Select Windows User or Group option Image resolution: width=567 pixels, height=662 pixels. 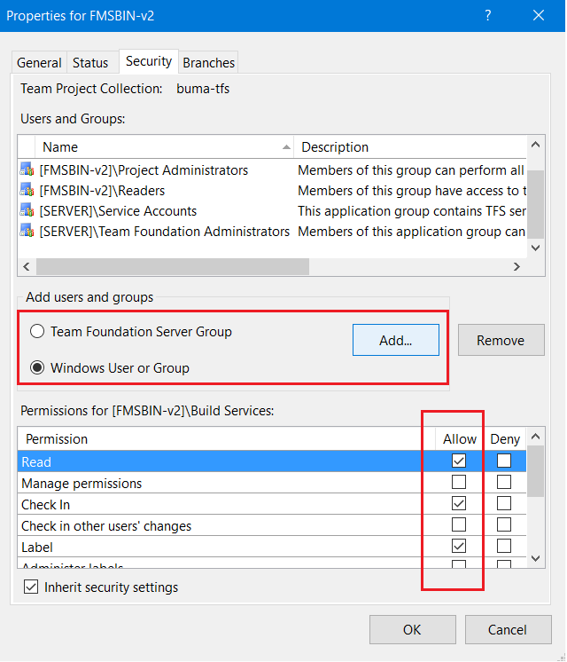[37, 367]
